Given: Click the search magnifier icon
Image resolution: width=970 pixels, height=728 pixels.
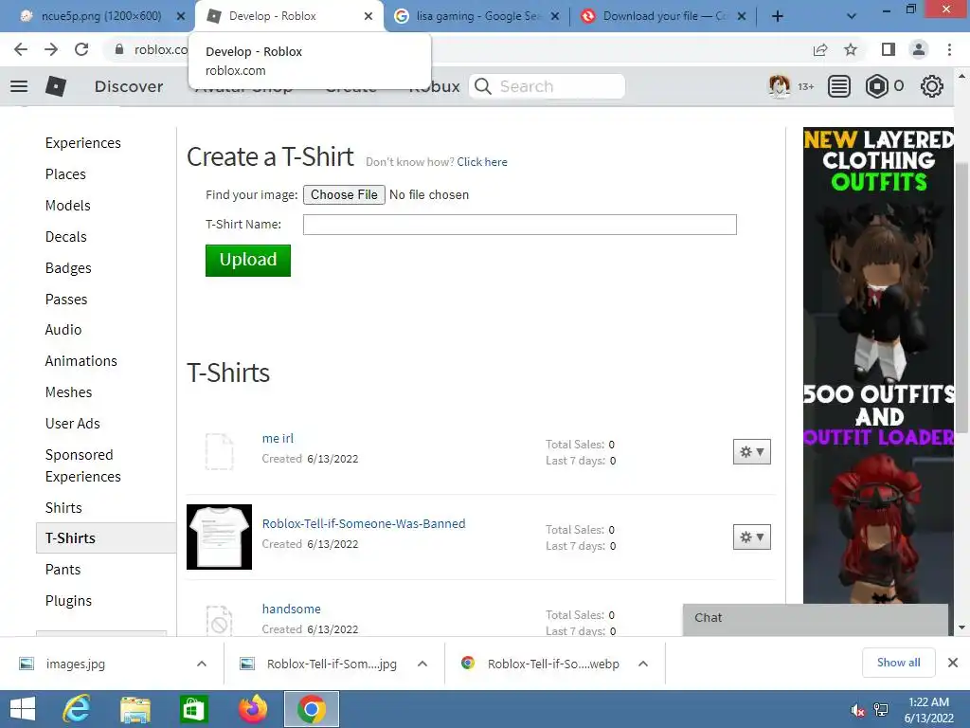Looking at the screenshot, I should click(483, 86).
